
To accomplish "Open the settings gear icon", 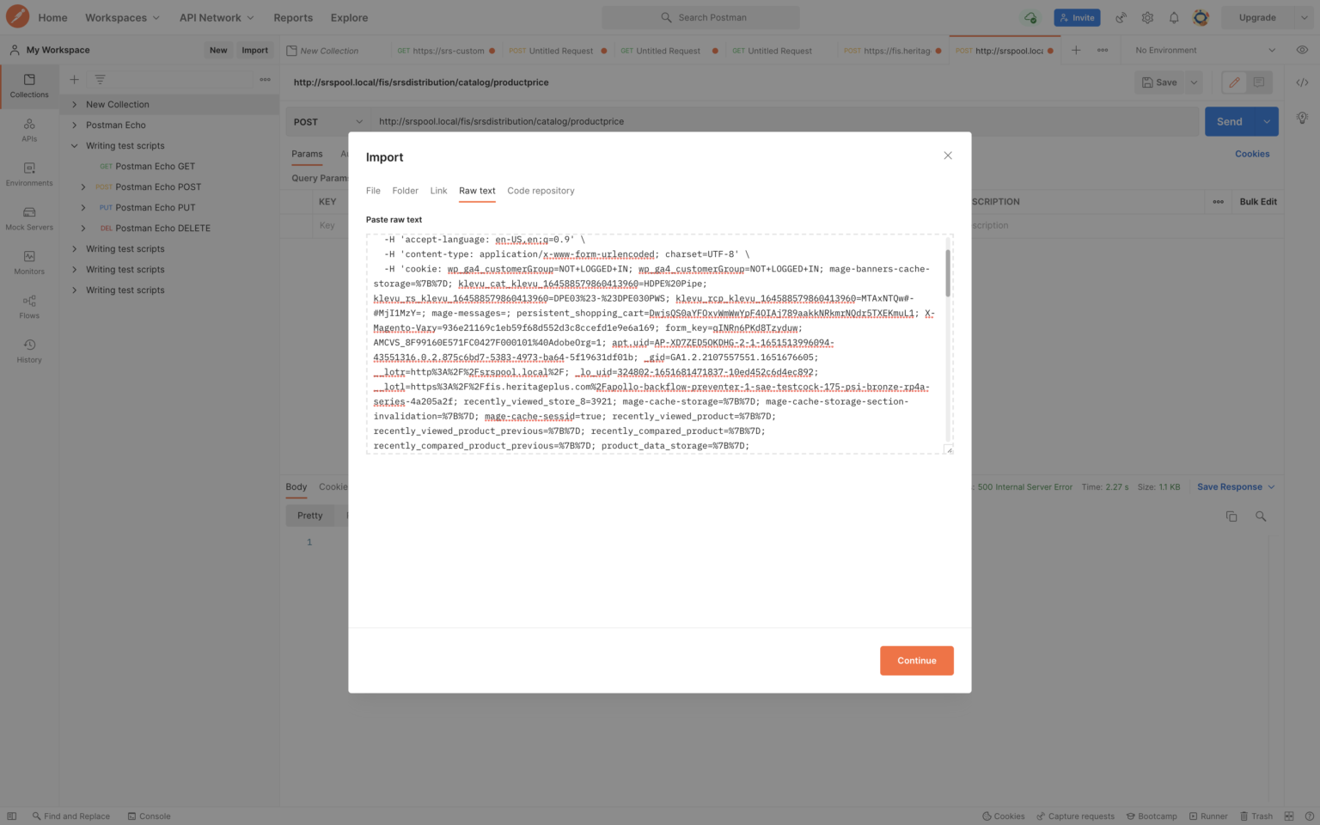I will coord(1147,17).
